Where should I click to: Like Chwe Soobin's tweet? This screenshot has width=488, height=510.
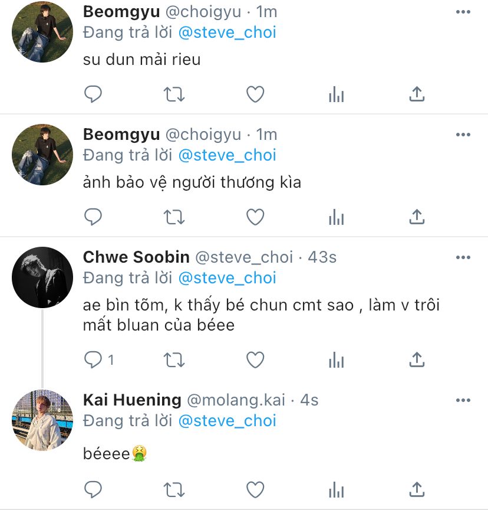[x=255, y=359]
